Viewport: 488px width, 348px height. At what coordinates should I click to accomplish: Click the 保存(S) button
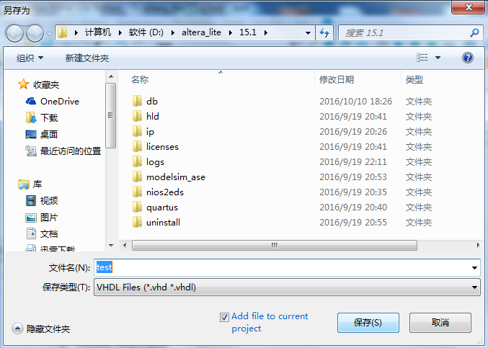[x=368, y=323]
